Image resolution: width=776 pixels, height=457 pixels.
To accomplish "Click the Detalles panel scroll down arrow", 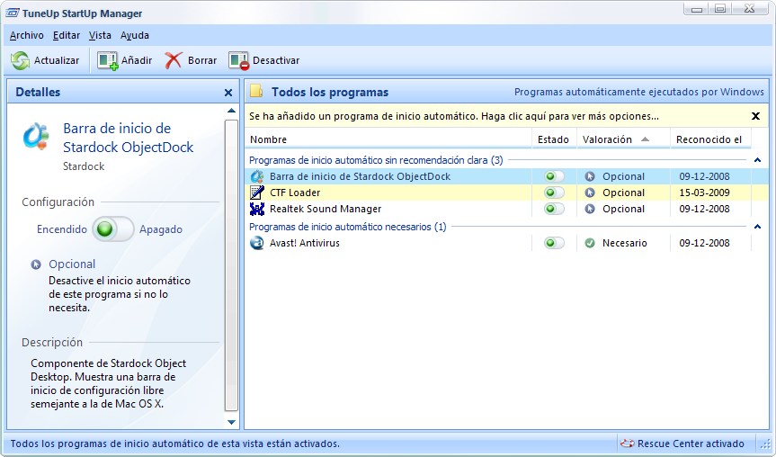I will point(231,421).
